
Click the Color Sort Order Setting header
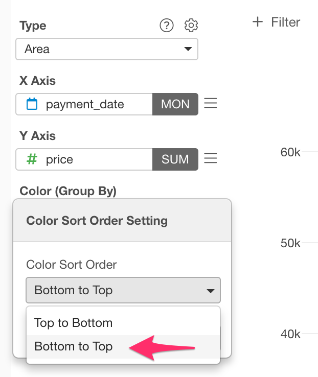click(97, 221)
